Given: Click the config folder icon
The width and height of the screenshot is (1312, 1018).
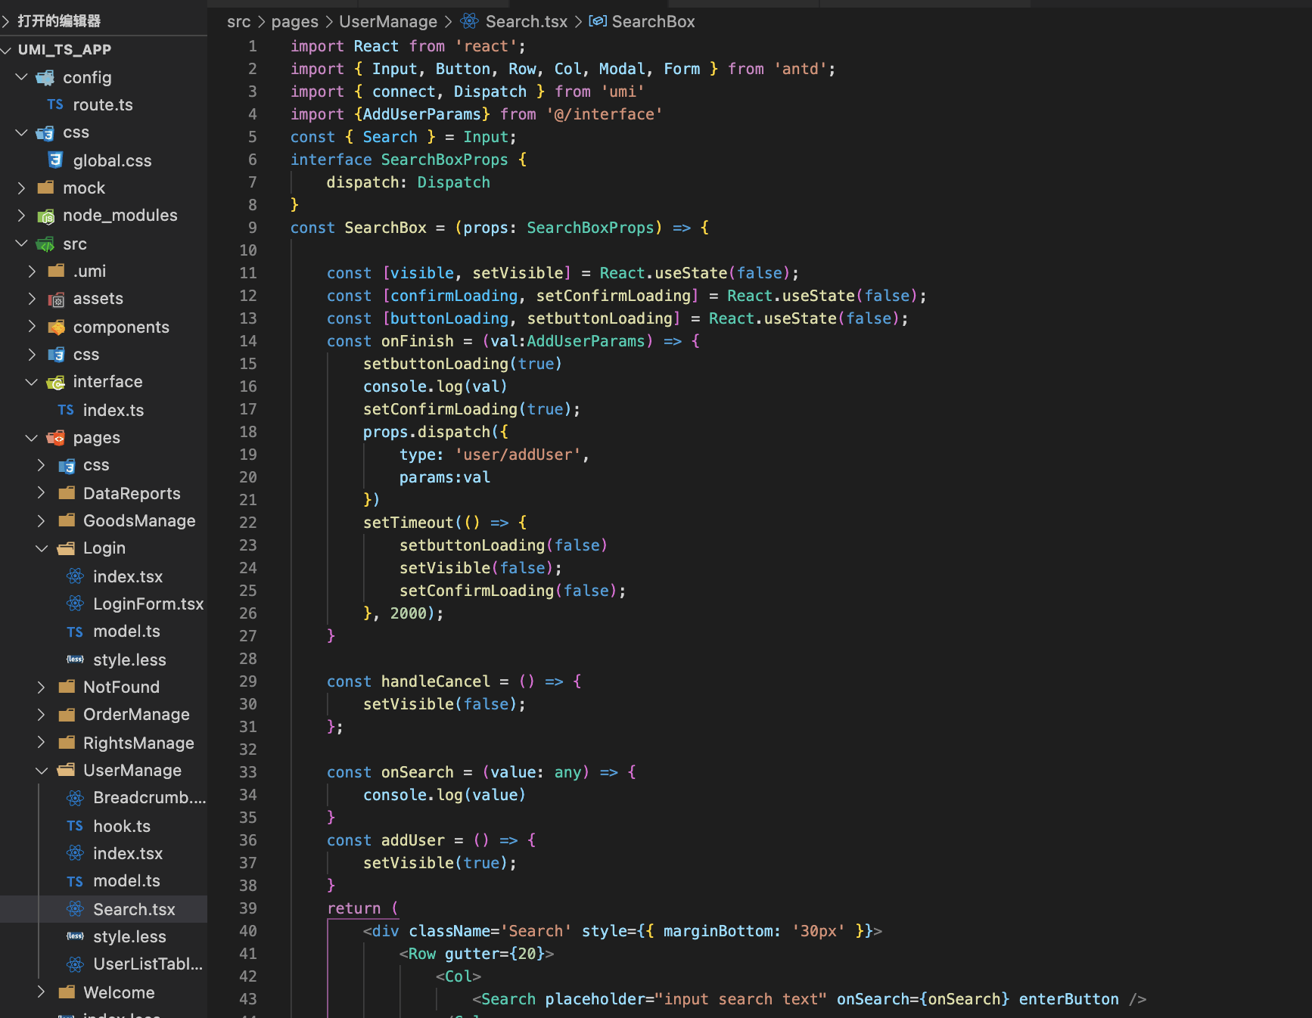Looking at the screenshot, I should coord(45,77).
